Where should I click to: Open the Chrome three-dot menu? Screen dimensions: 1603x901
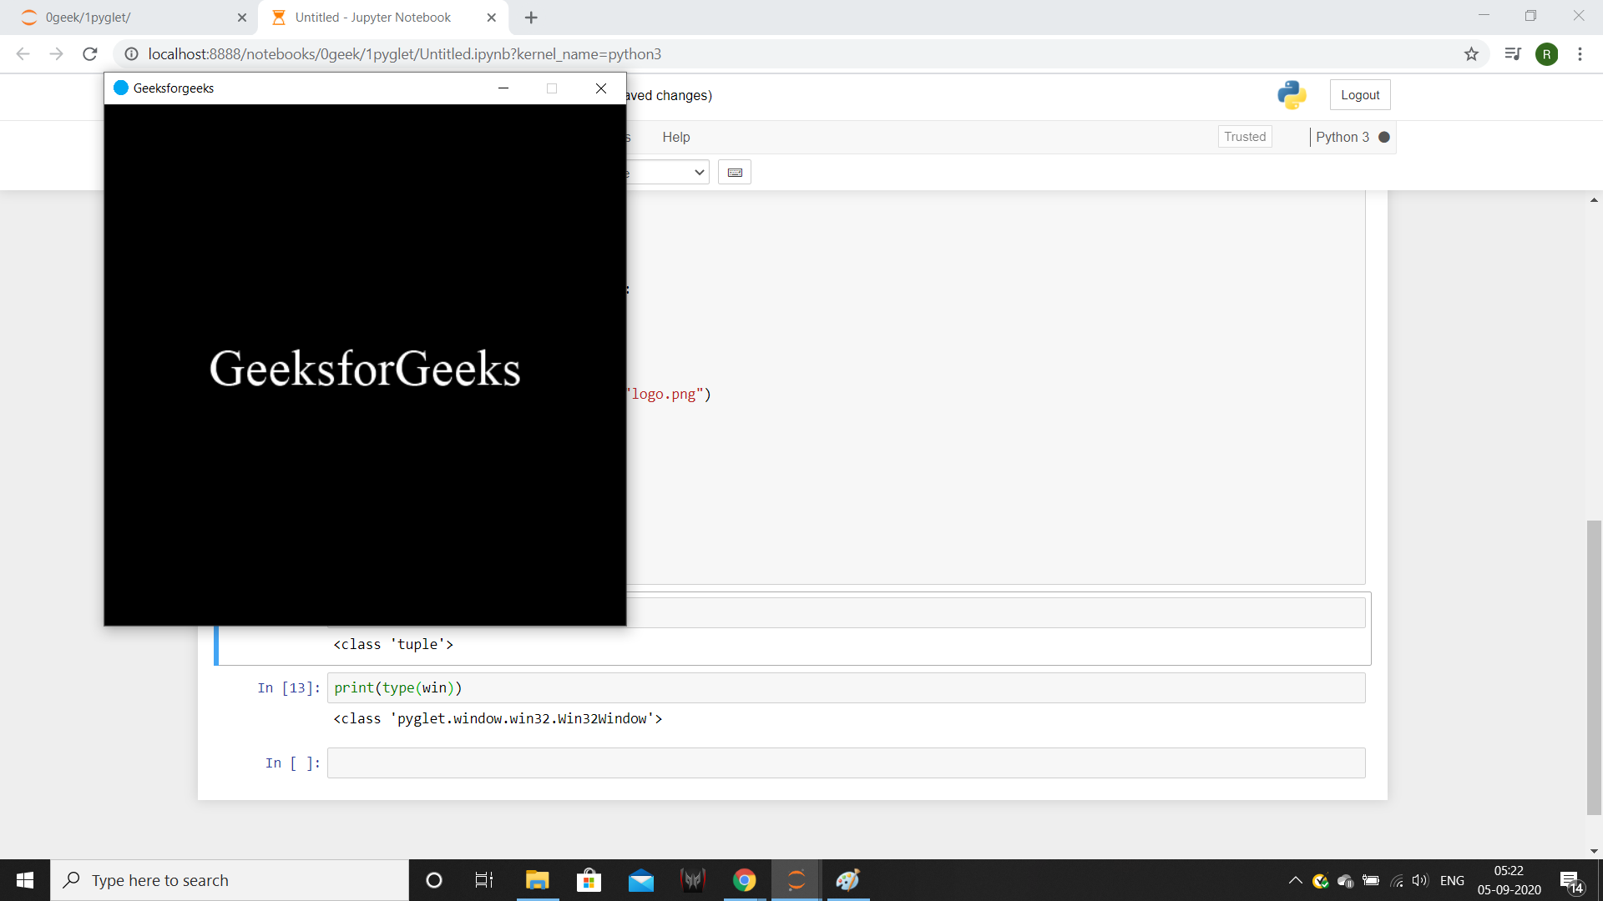(x=1580, y=54)
